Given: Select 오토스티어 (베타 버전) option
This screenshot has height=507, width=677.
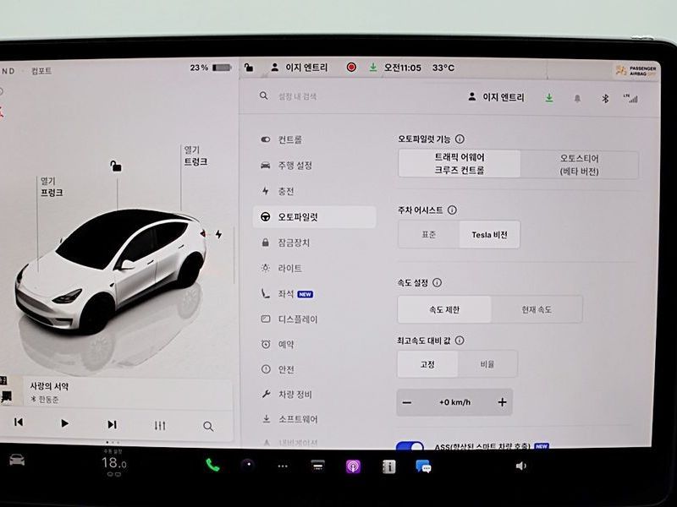Looking at the screenshot, I should [579, 165].
